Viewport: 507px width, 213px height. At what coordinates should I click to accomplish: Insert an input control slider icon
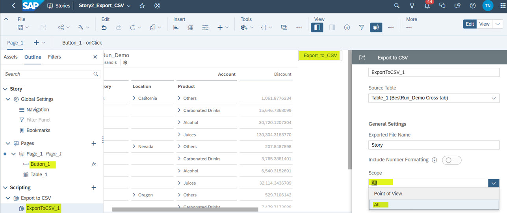pyautogui.click(x=205, y=27)
